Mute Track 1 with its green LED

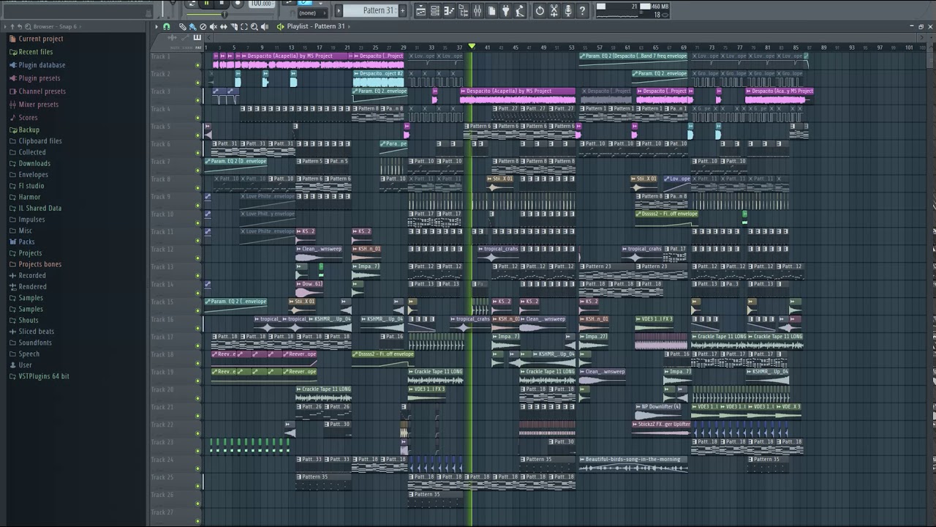(x=197, y=65)
